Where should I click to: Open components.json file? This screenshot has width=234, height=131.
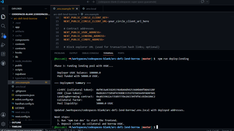click(29, 95)
